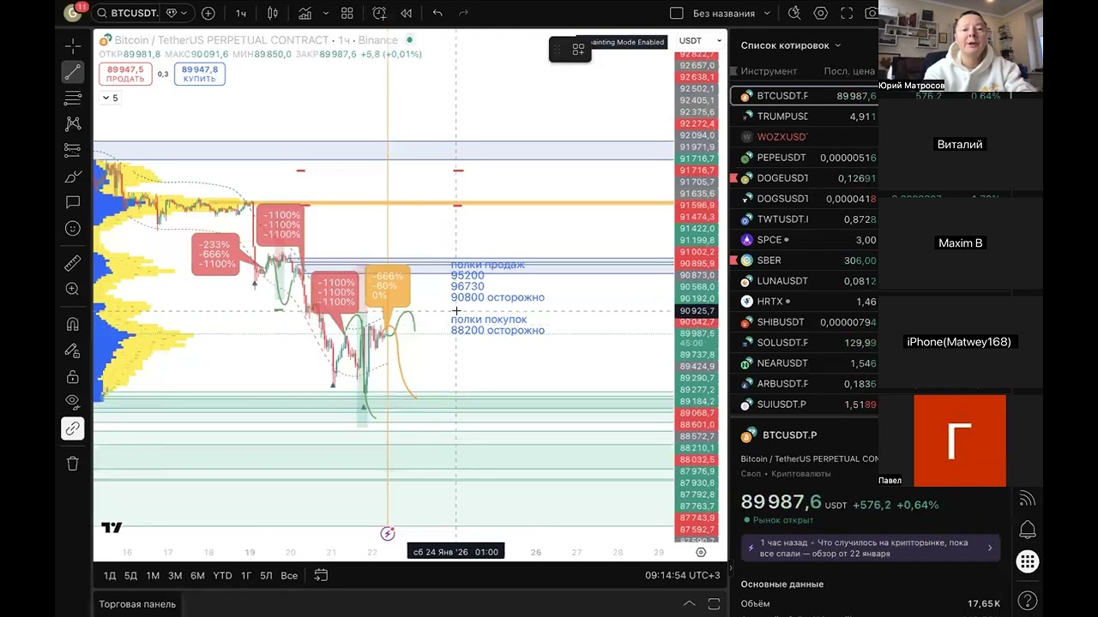Activate the zoom in tool
The image size is (1098, 617).
73,290
